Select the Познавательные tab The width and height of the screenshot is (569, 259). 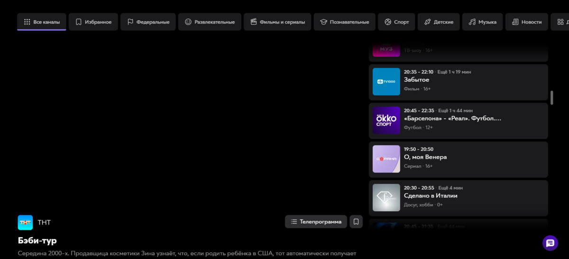coord(345,22)
